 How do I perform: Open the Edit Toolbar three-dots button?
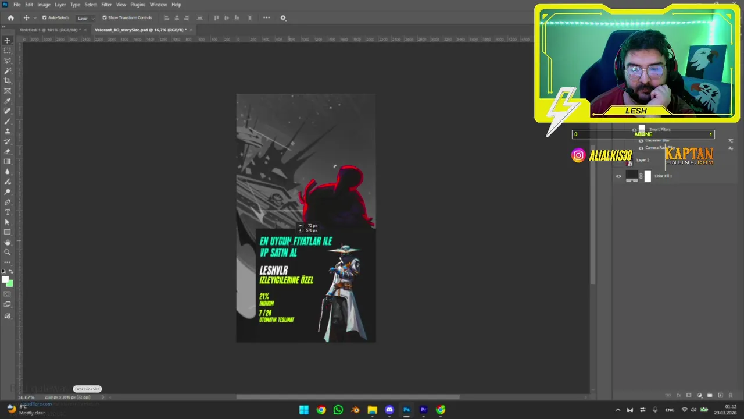(8, 262)
